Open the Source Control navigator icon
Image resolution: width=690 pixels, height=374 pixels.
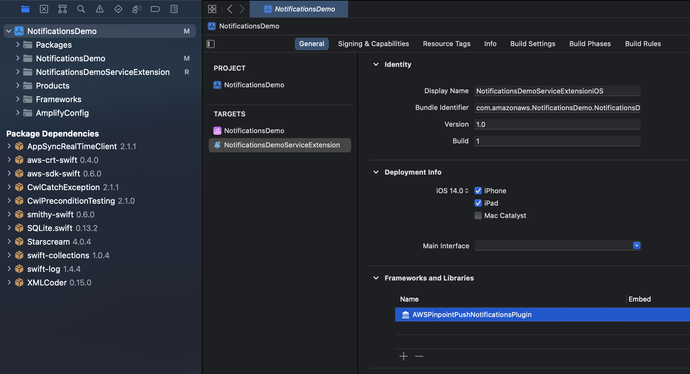tap(44, 9)
